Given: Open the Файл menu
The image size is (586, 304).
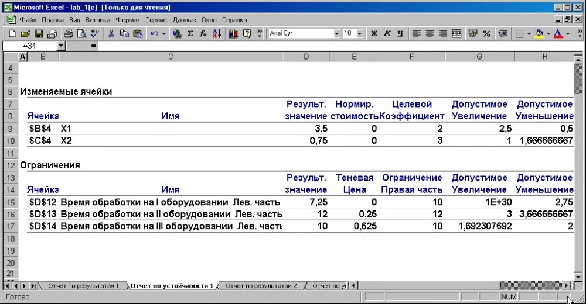Looking at the screenshot, I should coord(28,20).
